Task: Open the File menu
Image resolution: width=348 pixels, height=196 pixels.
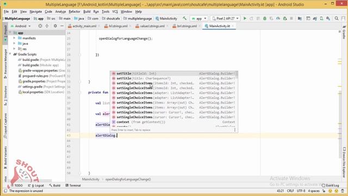Action: [6, 11]
